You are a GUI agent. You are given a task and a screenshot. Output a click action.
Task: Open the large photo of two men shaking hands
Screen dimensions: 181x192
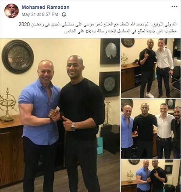point(60,115)
